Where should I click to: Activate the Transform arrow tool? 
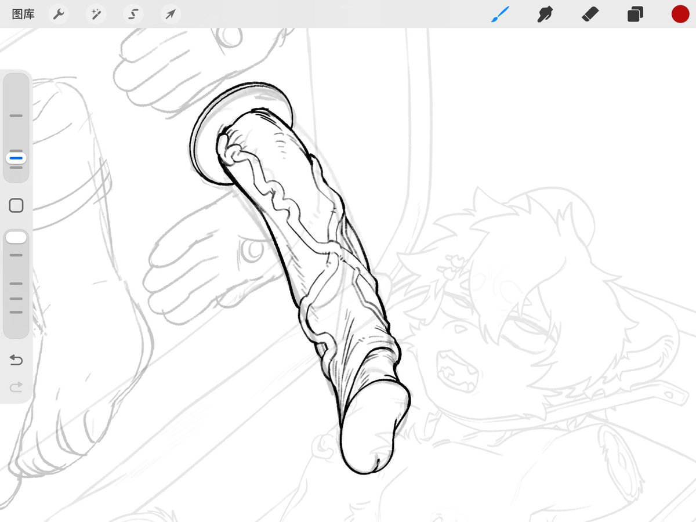(170, 14)
